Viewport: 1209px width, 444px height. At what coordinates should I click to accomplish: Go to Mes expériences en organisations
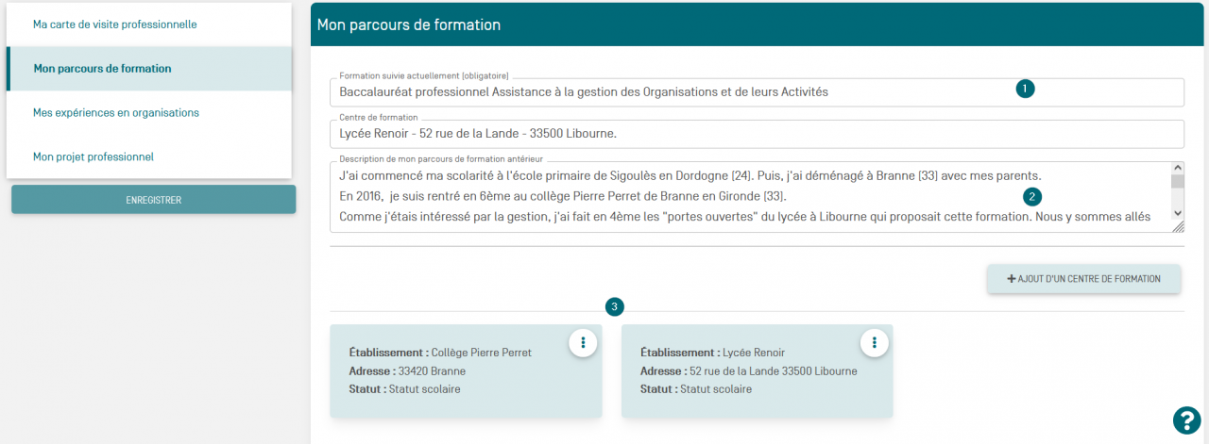[x=115, y=112]
